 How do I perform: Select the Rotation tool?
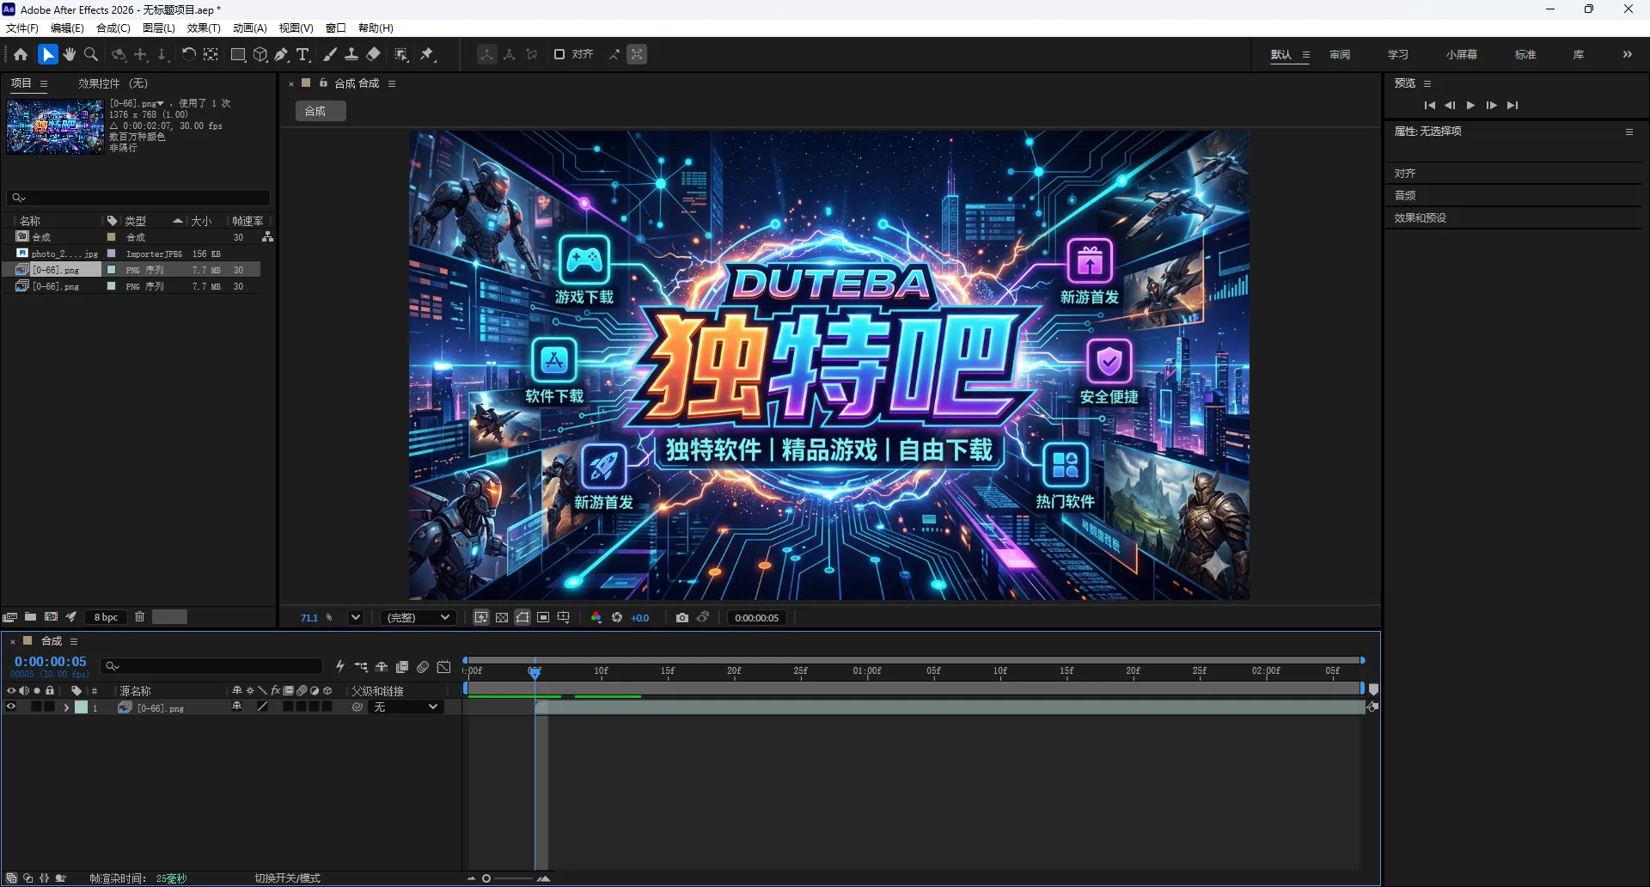click(x=189, y=54)
